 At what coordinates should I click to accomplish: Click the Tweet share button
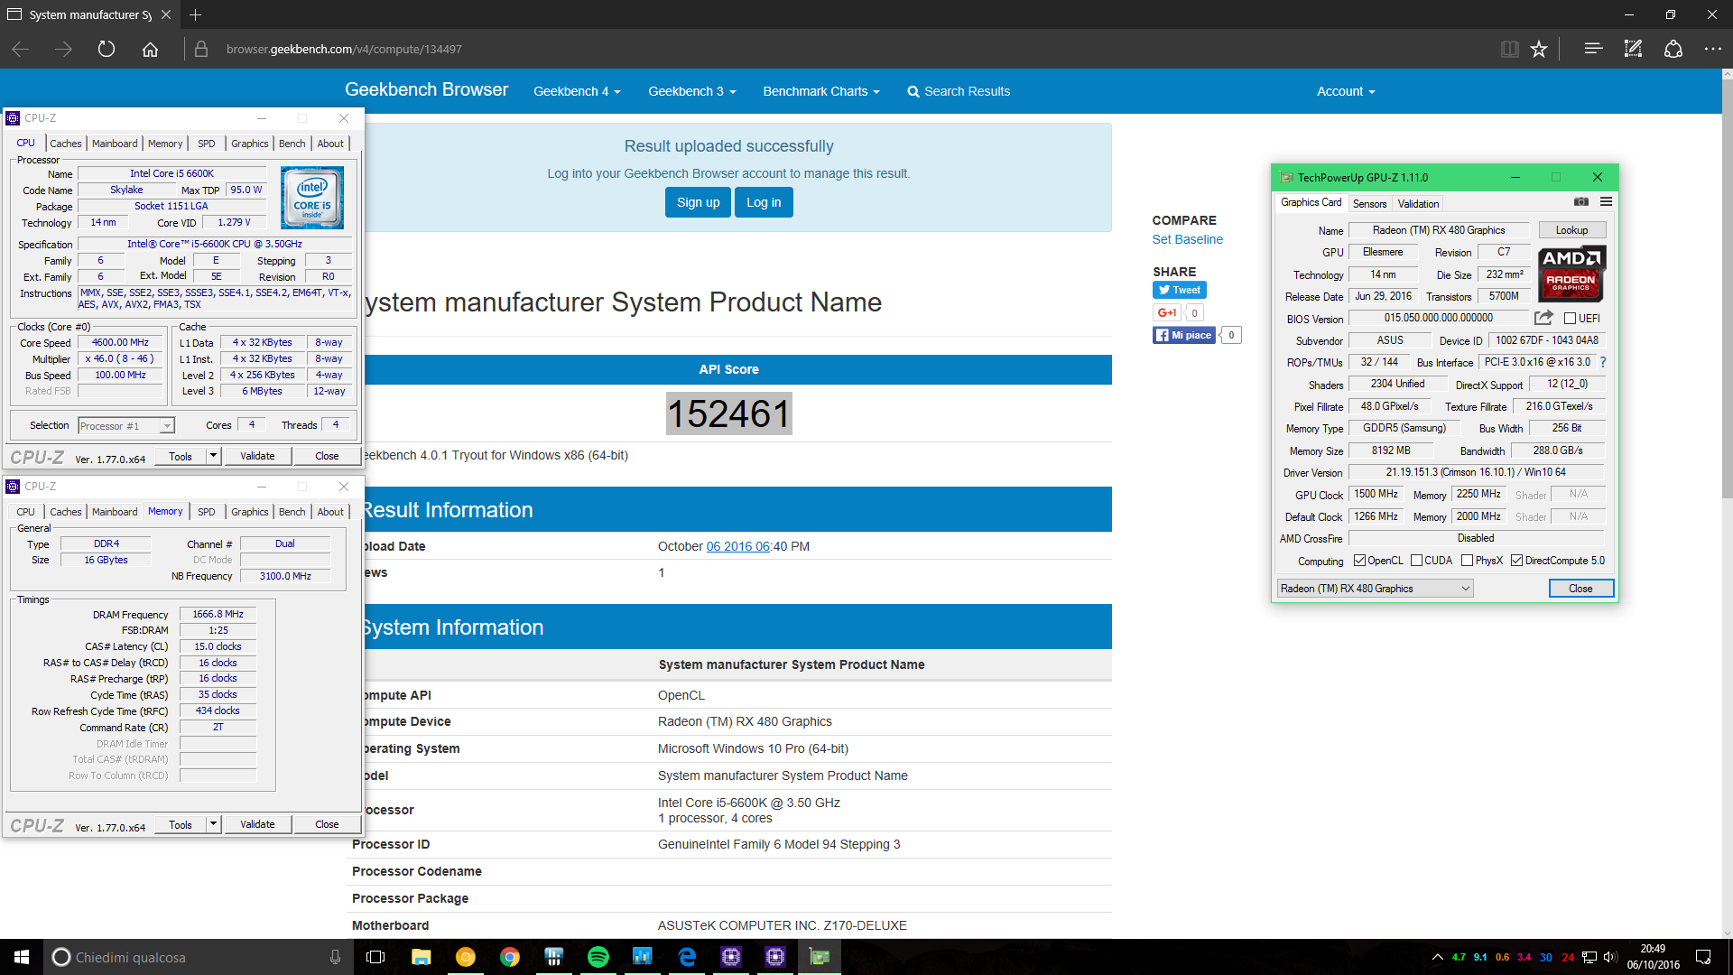pyautogui.click(x=1180, y=290)
